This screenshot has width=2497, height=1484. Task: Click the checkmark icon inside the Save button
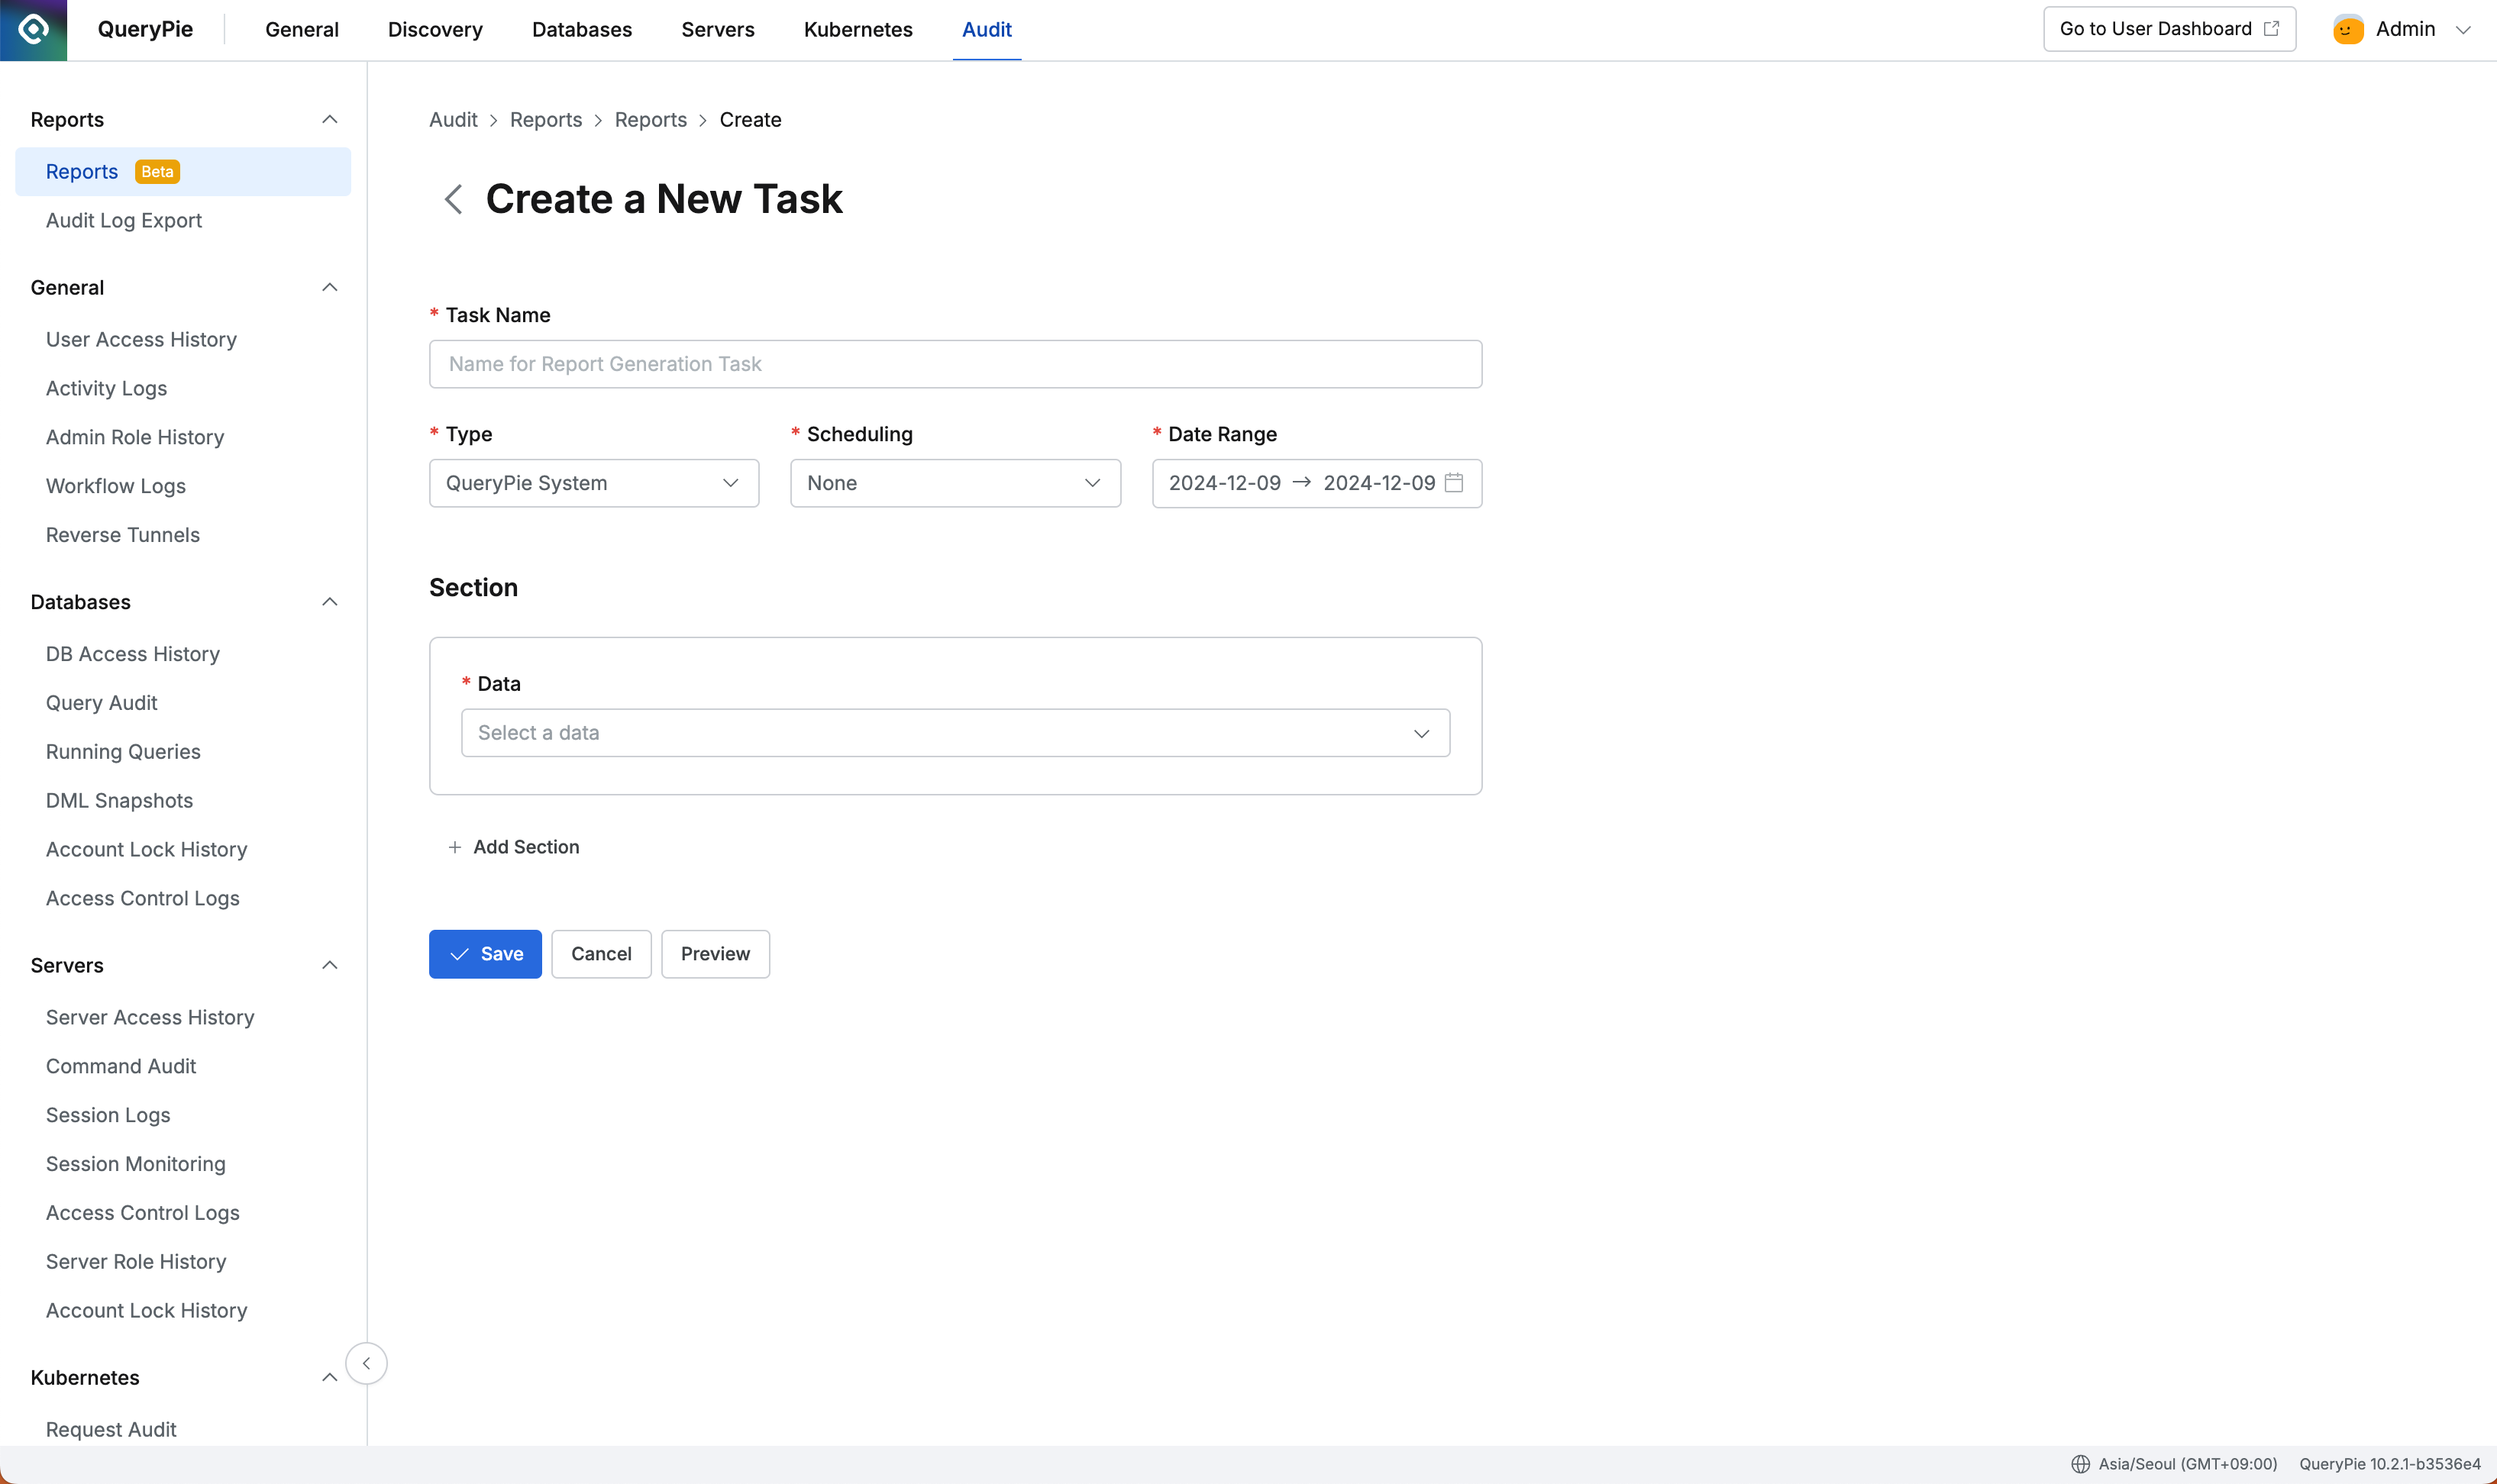(460, 954)
